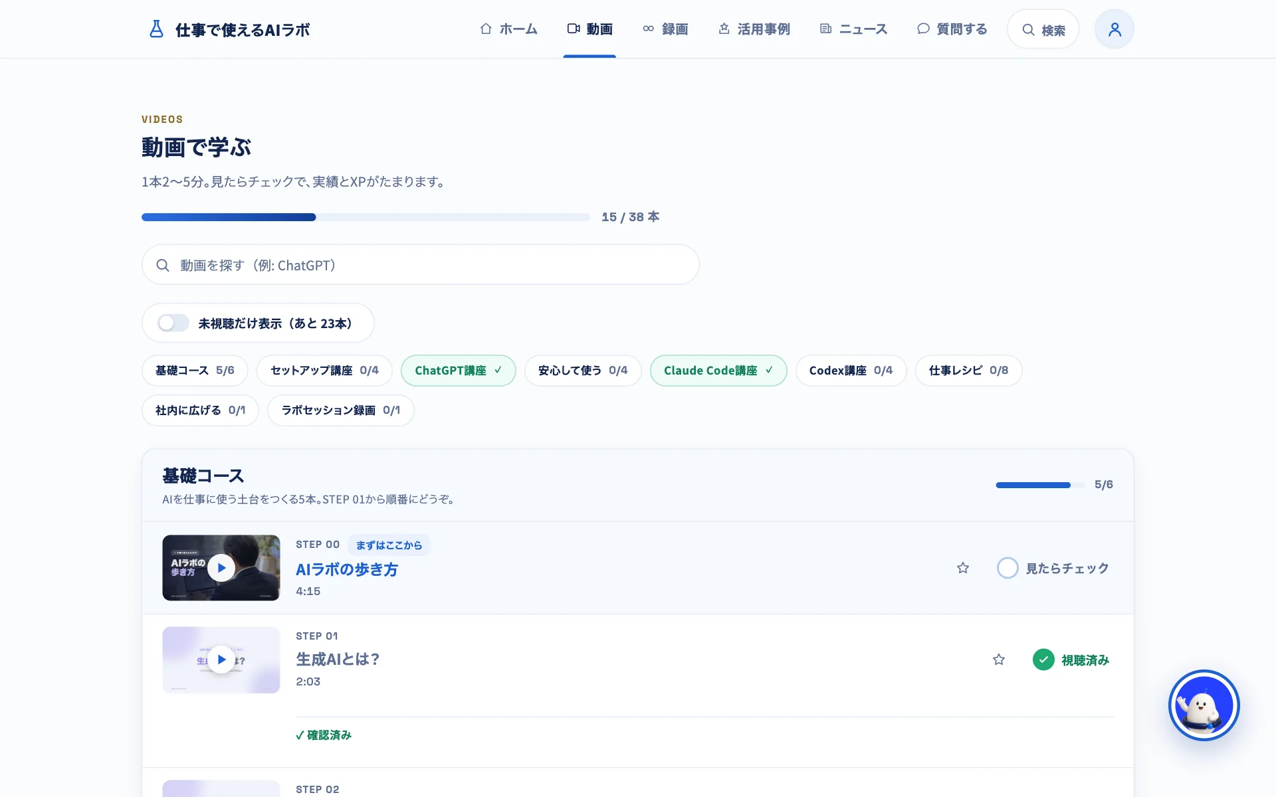Click the 動画を探す search field

(421, 265)
